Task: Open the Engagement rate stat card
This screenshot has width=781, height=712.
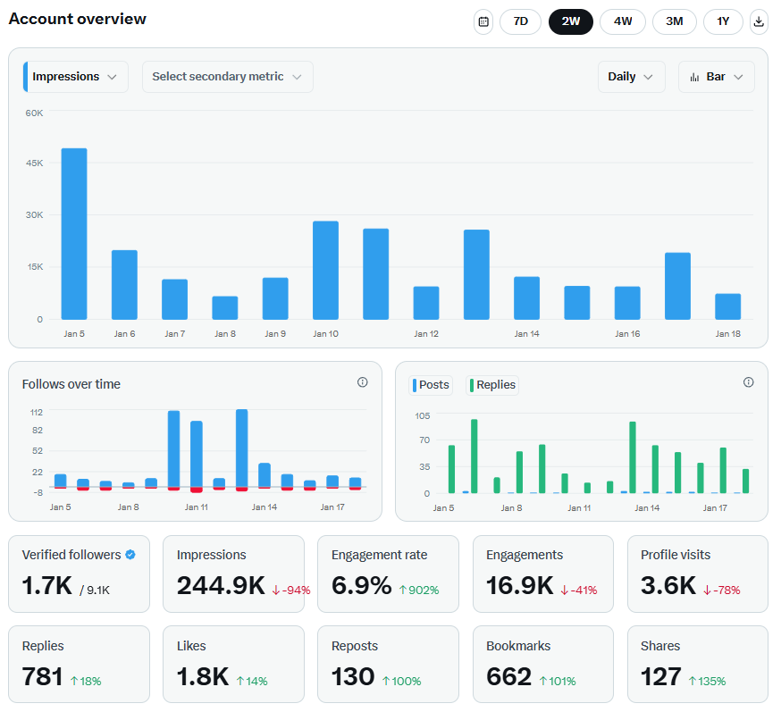Action: point(388,574)
